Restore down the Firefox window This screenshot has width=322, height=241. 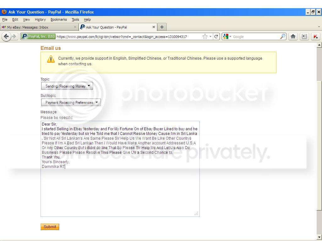click(313, 12)
